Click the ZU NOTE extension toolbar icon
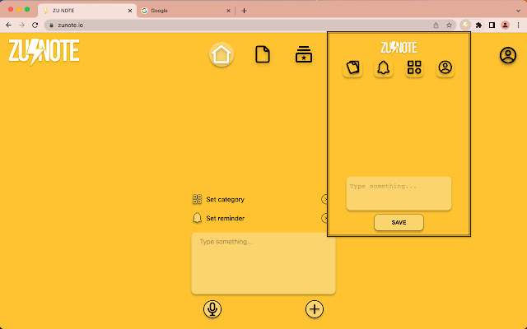527x329 pixels. point(465,25)
